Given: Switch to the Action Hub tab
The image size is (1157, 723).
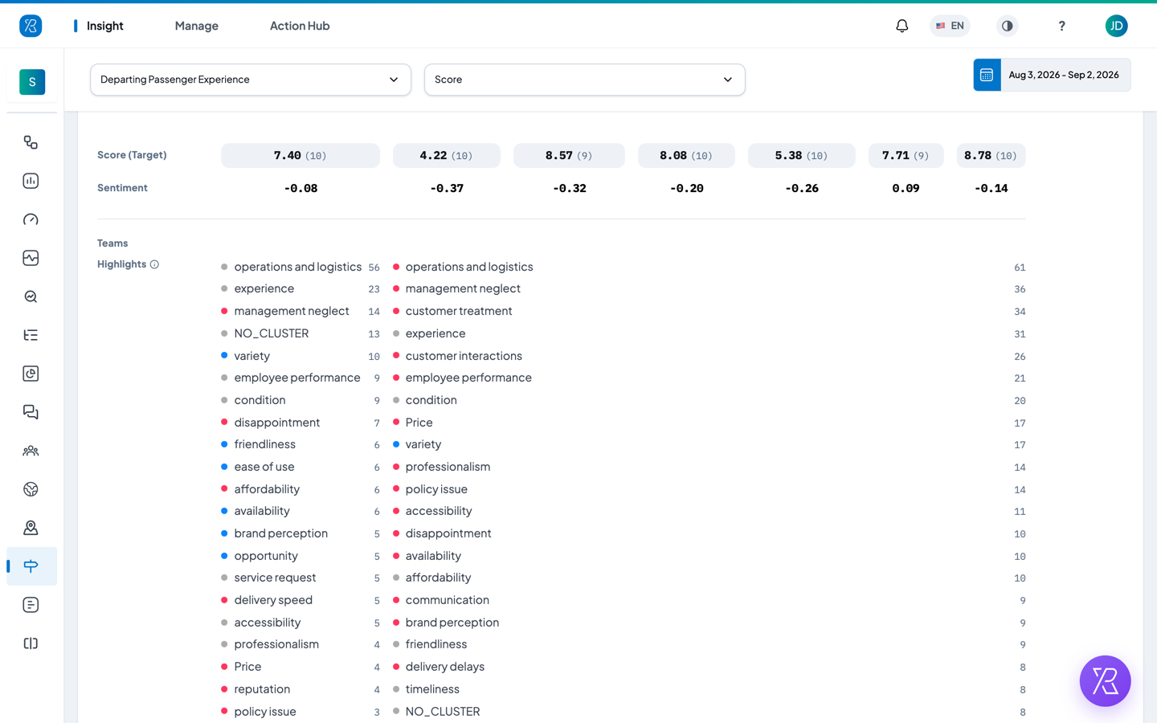Looking at the screenshot, I should [x=300, y=26].
